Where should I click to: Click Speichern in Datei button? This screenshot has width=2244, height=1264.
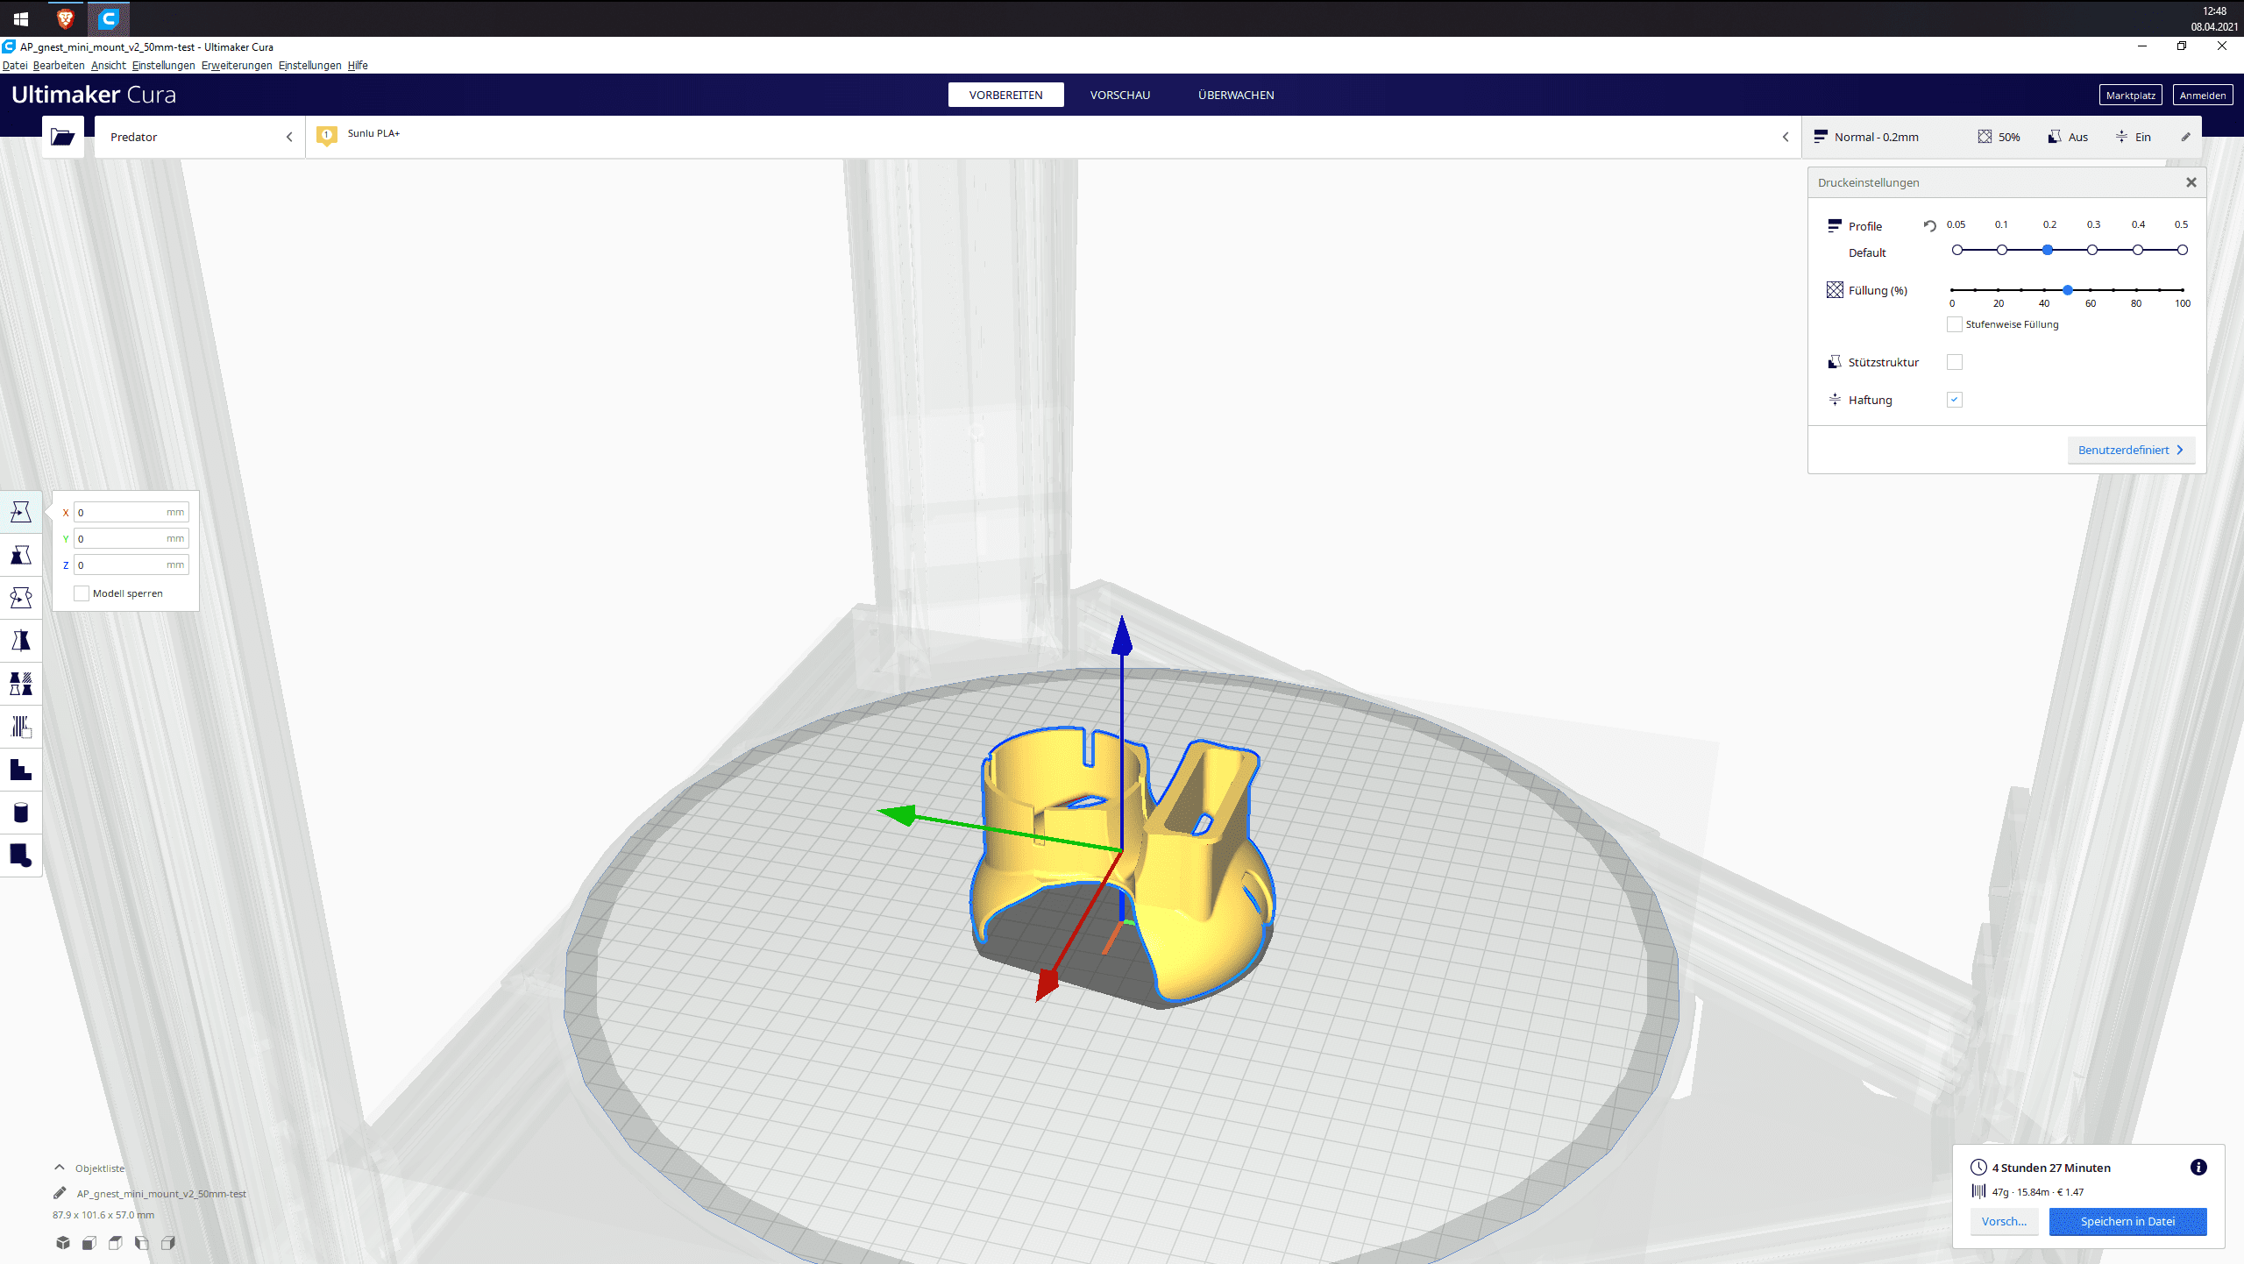[2127, 1221]
